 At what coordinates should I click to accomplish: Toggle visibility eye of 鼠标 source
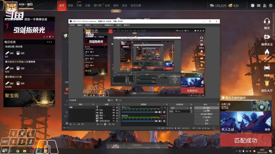coord(114,110)
